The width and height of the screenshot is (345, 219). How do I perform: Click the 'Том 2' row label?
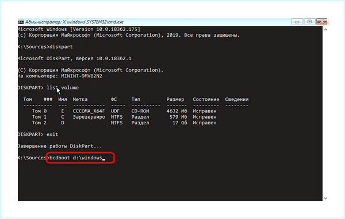[x=39, y=123]
